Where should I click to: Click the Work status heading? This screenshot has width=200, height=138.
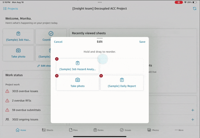click(14, 75)
